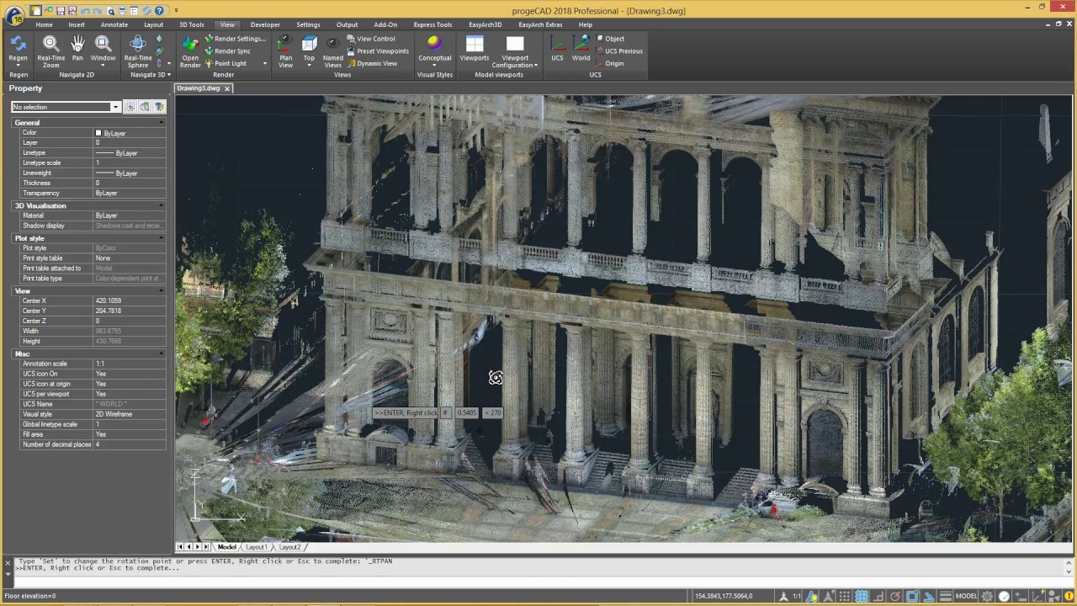1077x606 pixels.
Task: Click Render Settings button
Action: tap(234, 39)
